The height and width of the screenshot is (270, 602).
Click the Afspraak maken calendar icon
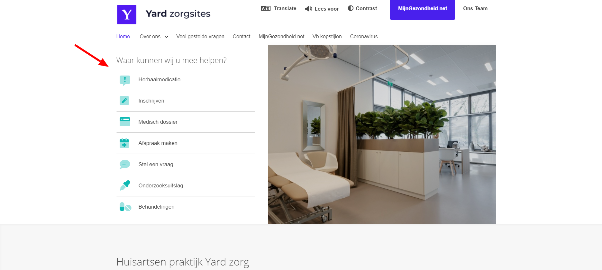pyautogui.click(x=124, y=143)
